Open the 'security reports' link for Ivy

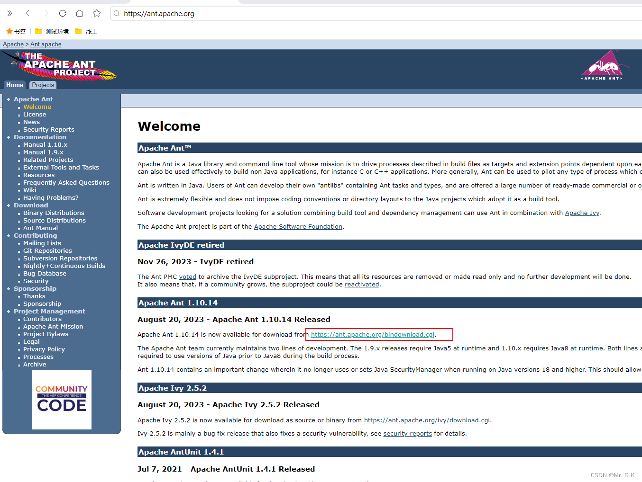[x=408, y=434]
